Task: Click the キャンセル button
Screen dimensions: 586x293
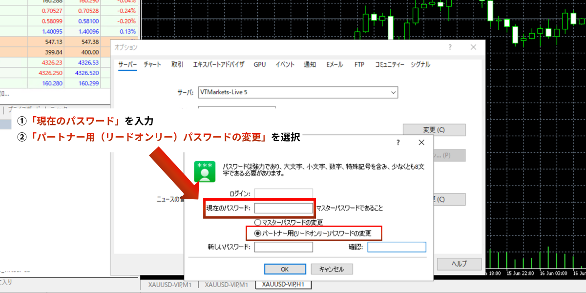Action: tap(332, 269)
